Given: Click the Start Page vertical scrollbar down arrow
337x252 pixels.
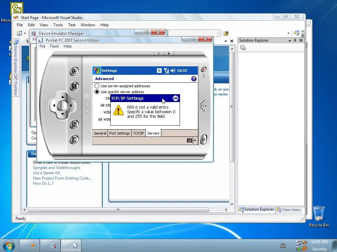Looking at the screenshot, I should (x=232, y=204).
